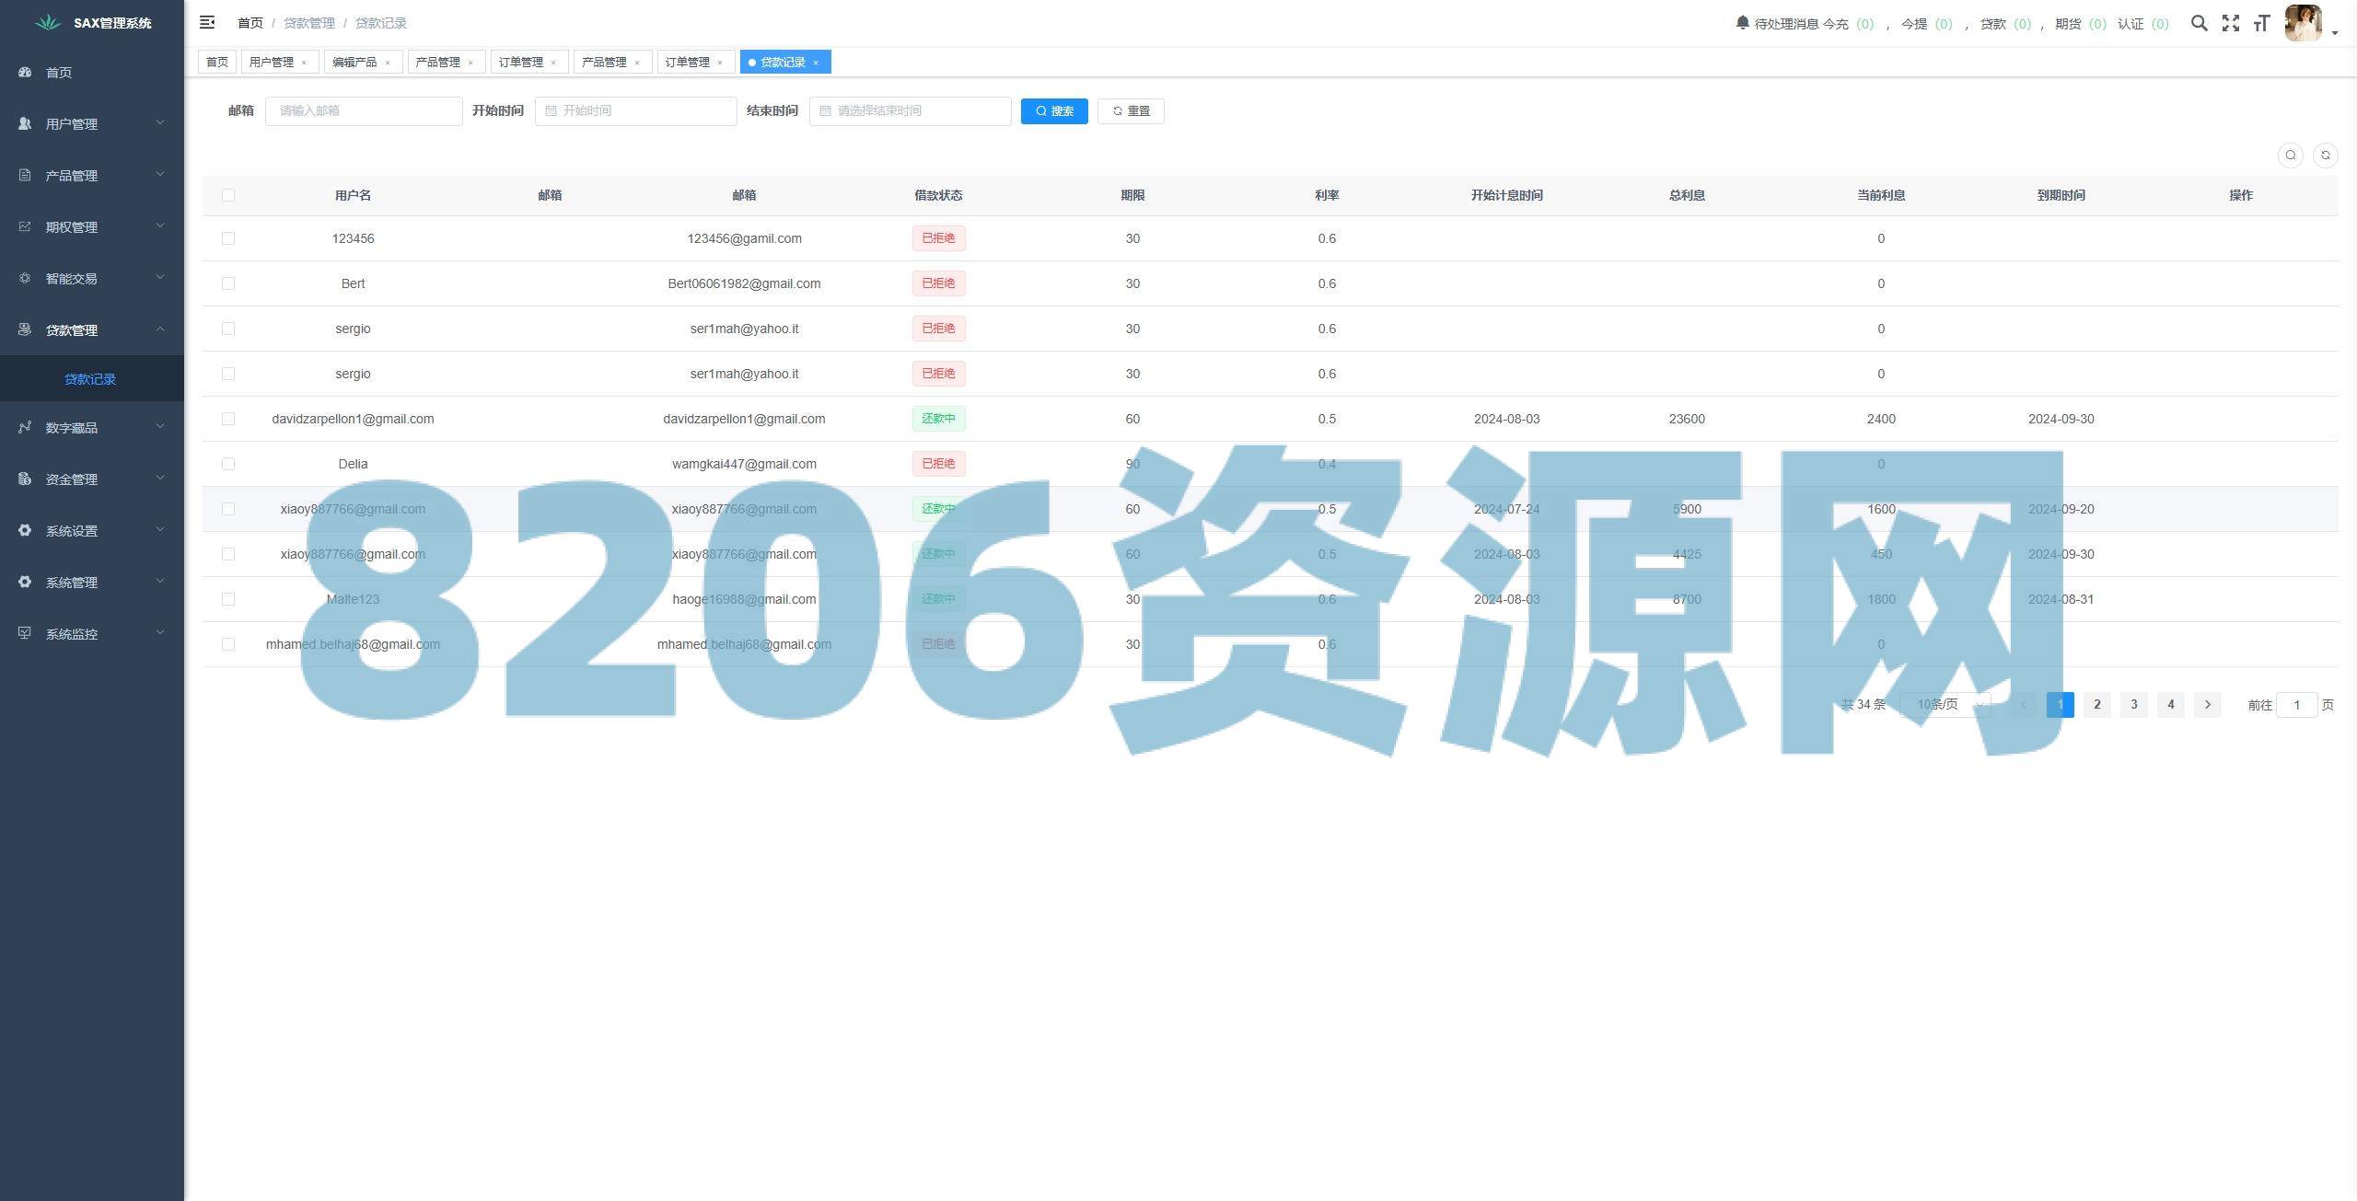Screen dimensions: 2357x1201
Task: Click the user avatar thumbnail
Action: [2304, 23]
